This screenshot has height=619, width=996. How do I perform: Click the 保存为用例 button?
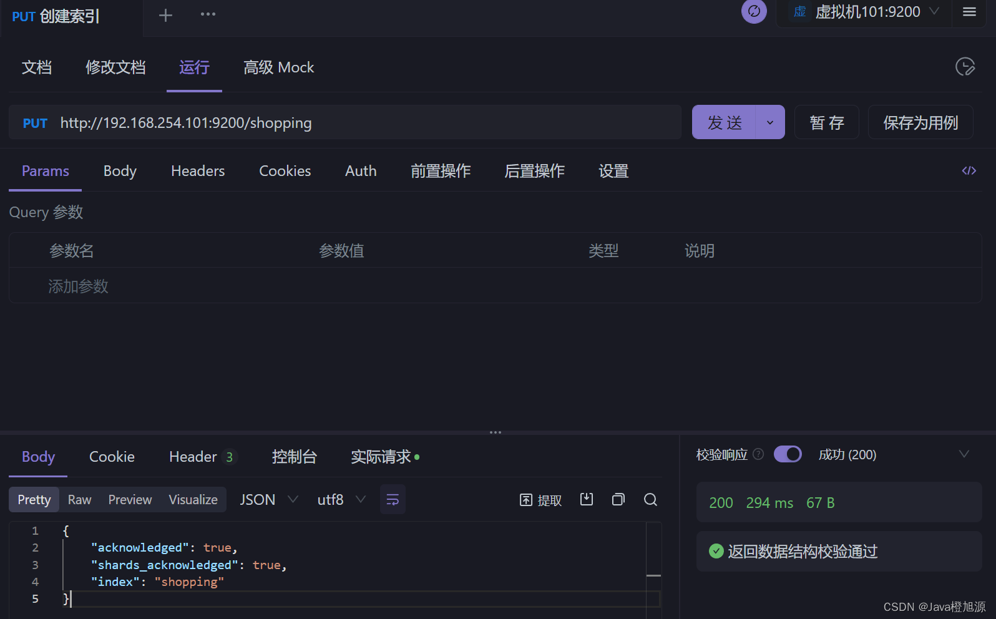(920, 122)
